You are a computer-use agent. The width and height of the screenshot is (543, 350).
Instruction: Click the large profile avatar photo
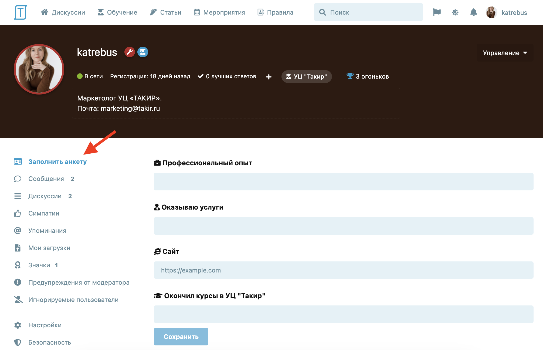tap(39, 69)
